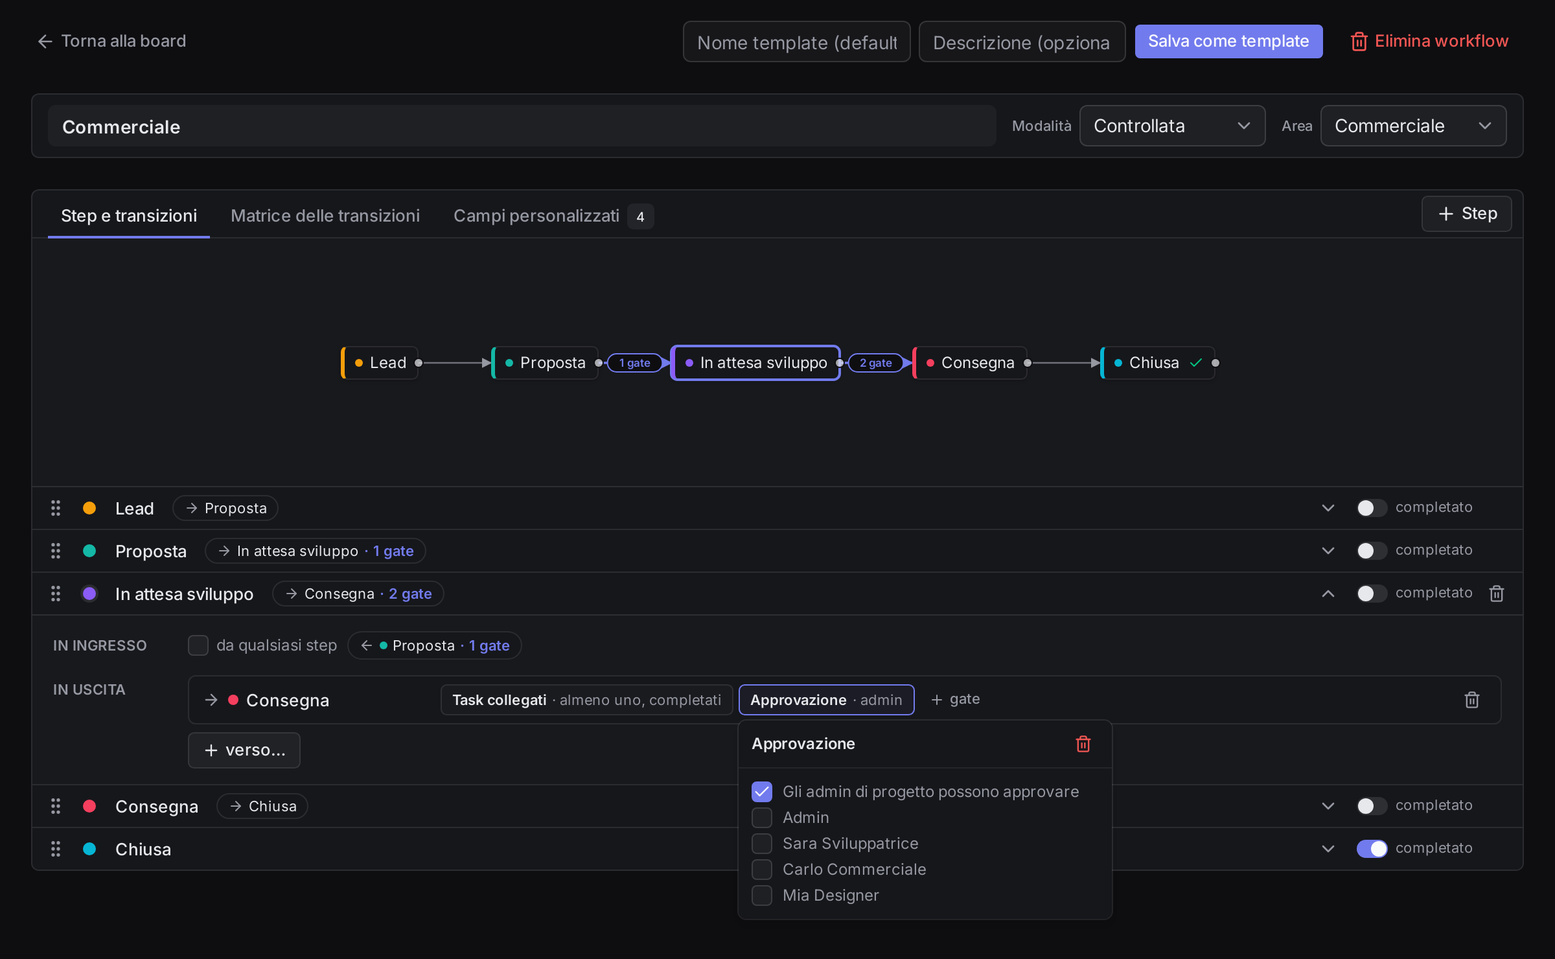Grab the drag handle of the Proposta row

pyautogui.click(x=56, y=551)
